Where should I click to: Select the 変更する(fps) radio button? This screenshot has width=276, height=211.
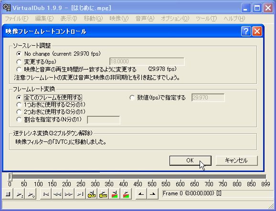coord(19,61)
